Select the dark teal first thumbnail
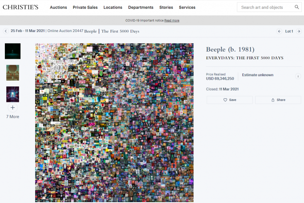This screenshot has height=203, width=304. tap(12, 51)
